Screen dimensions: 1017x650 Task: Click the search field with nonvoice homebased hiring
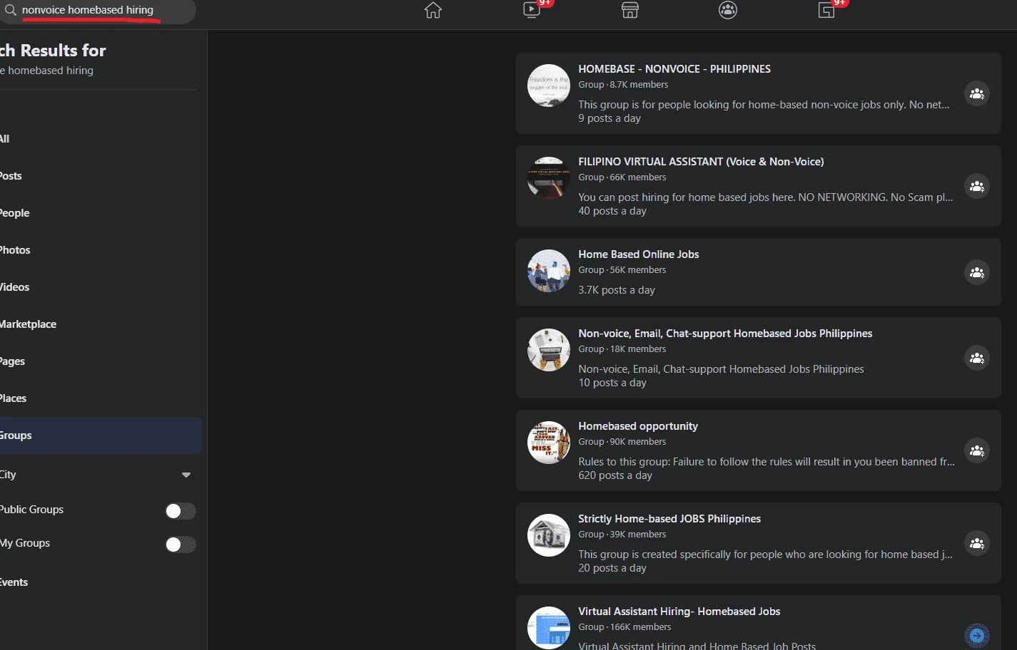tap(98, 11)
